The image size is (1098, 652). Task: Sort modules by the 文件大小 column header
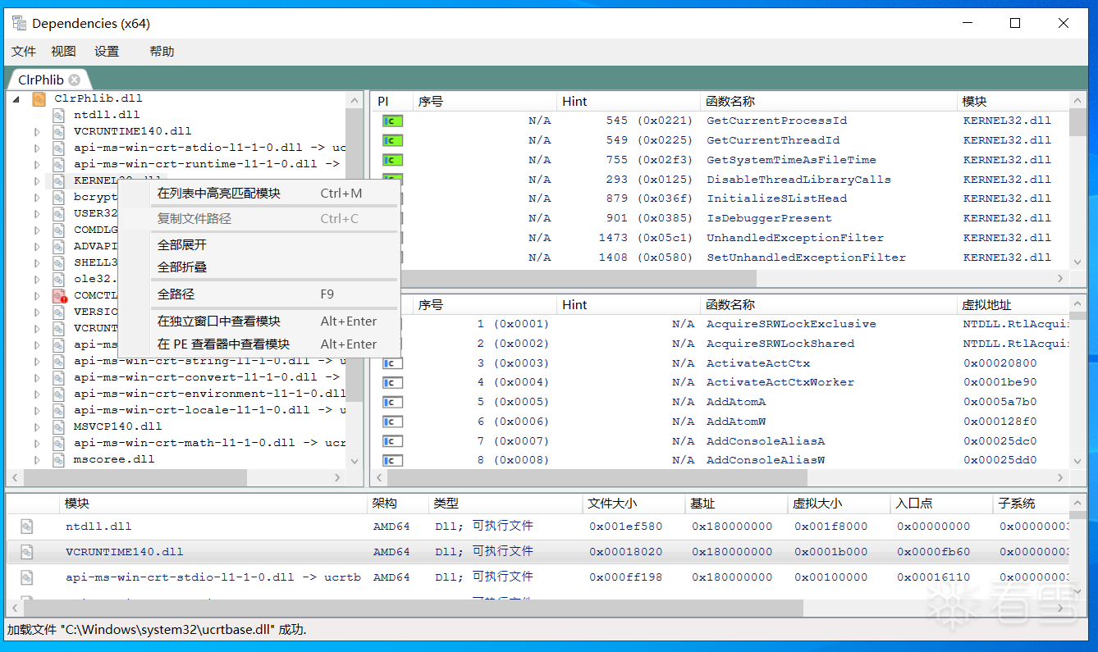pos(634,504)
